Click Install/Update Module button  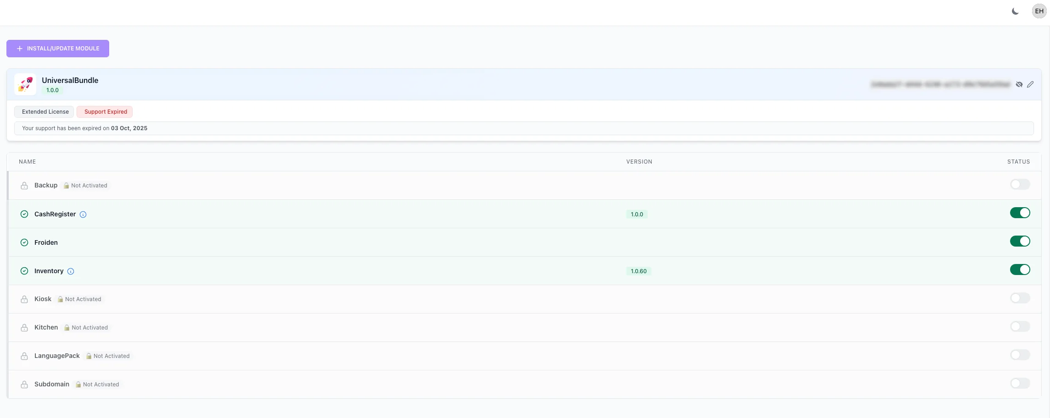[x=58, y=49]
